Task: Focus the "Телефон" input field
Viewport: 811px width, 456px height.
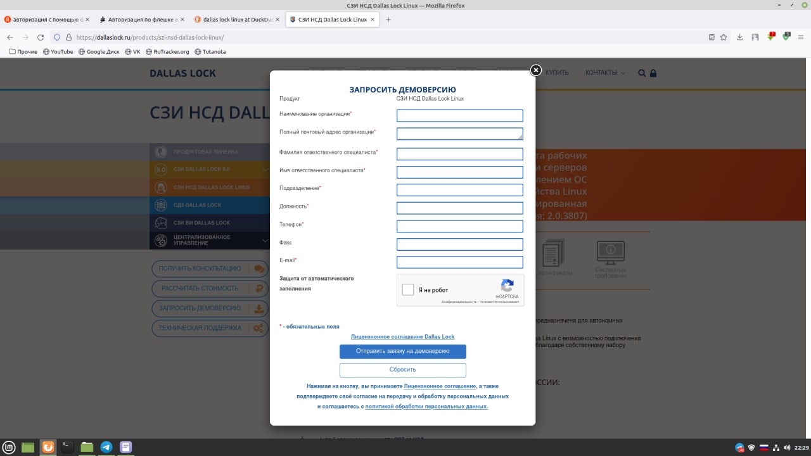Action: click(x=460, y=226)
